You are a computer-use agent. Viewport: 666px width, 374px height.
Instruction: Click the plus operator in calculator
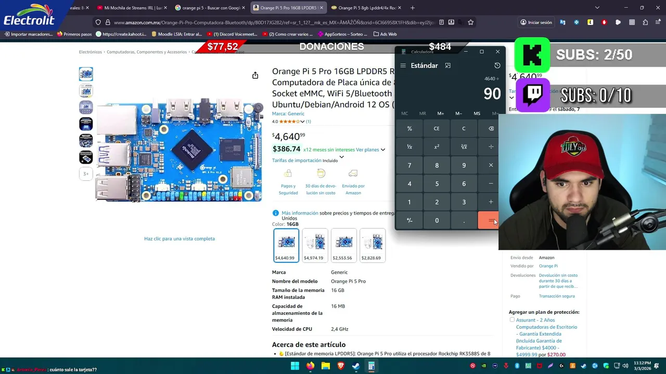point(491,202)
